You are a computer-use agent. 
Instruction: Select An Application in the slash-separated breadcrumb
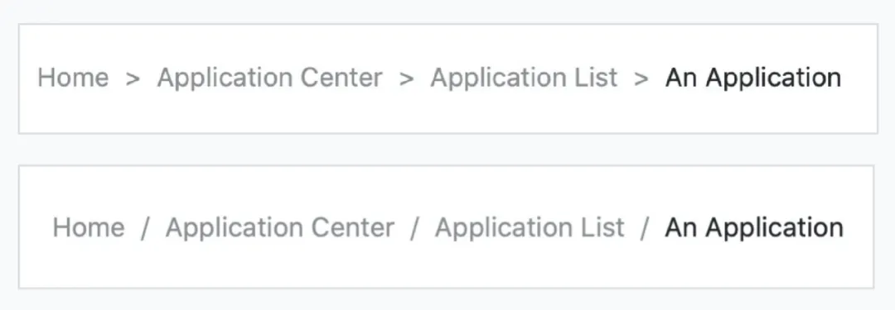click(754, 227)
